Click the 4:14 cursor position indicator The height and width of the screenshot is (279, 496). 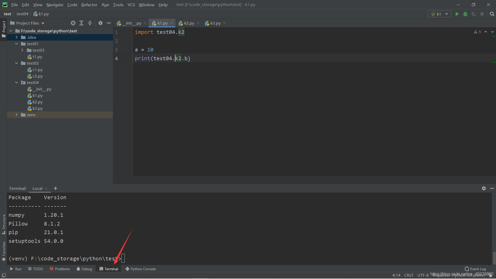point(396,275)
